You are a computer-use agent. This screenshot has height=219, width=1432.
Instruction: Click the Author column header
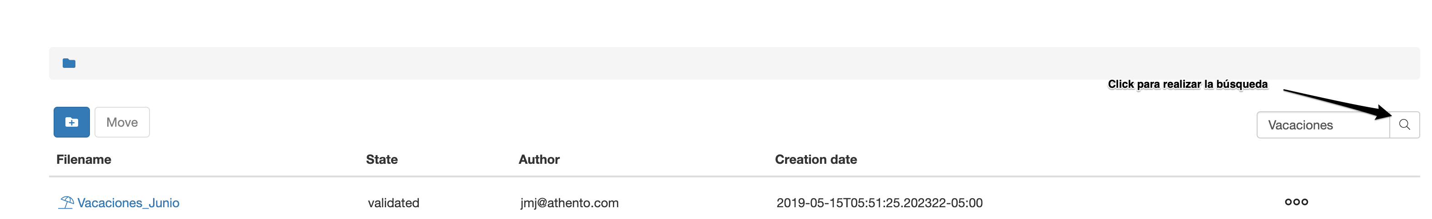click(x=539, y=159)
